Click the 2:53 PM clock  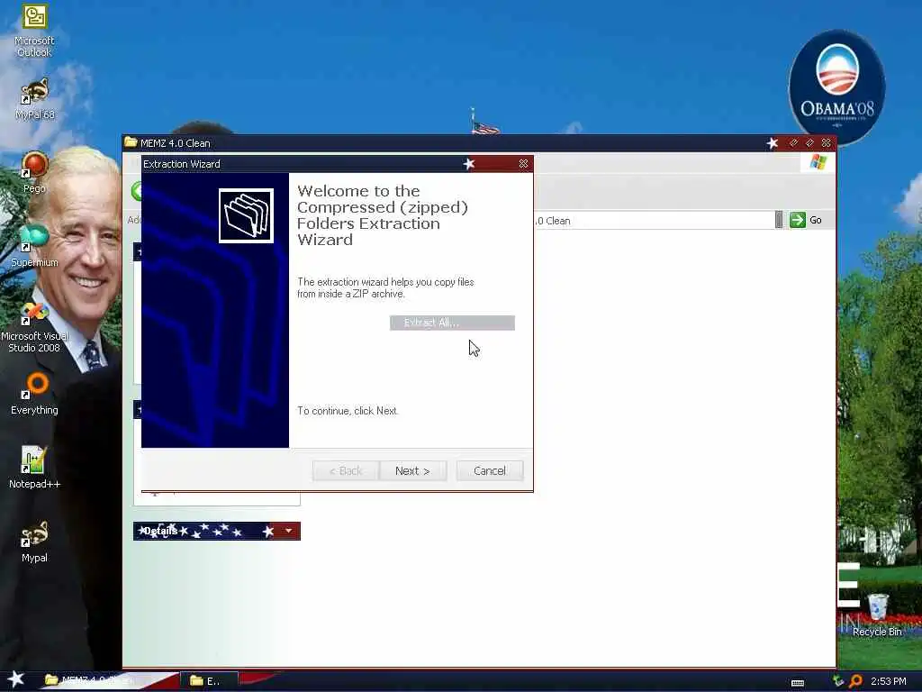point(889,681)
